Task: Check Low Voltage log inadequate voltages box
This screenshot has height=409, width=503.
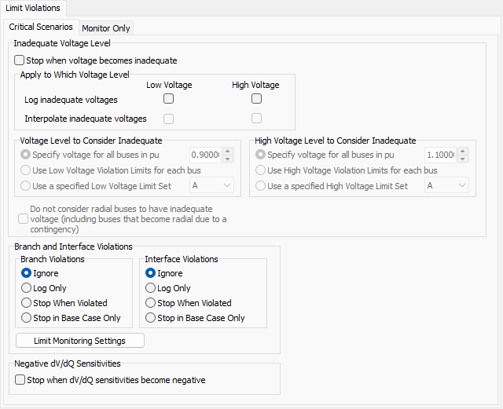Action: (168, 99)
